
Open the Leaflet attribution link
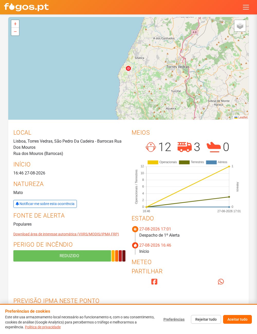click(x=243, y=117)
